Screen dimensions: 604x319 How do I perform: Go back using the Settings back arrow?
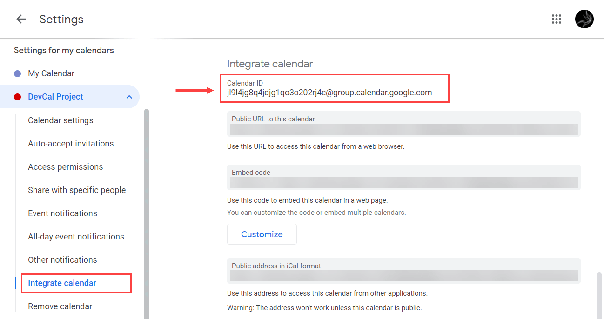point(21,19)
